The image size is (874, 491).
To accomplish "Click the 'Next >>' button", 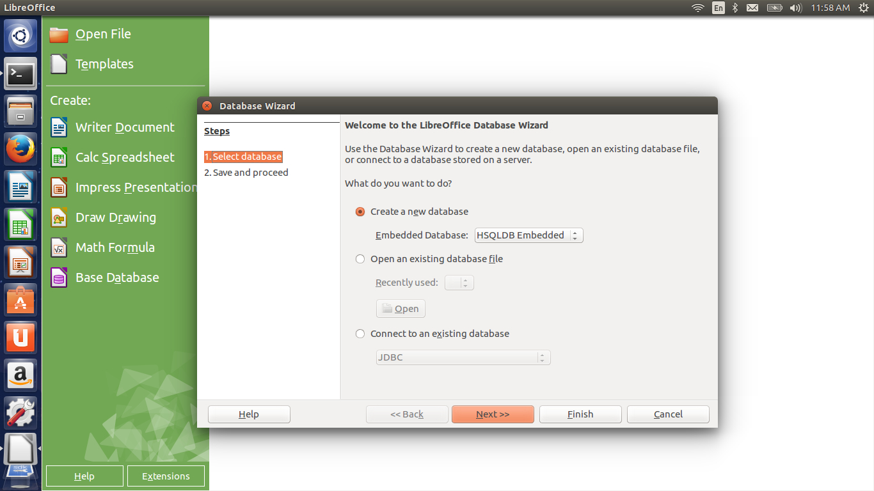I will pyautogui.click(x=493, y=414).
